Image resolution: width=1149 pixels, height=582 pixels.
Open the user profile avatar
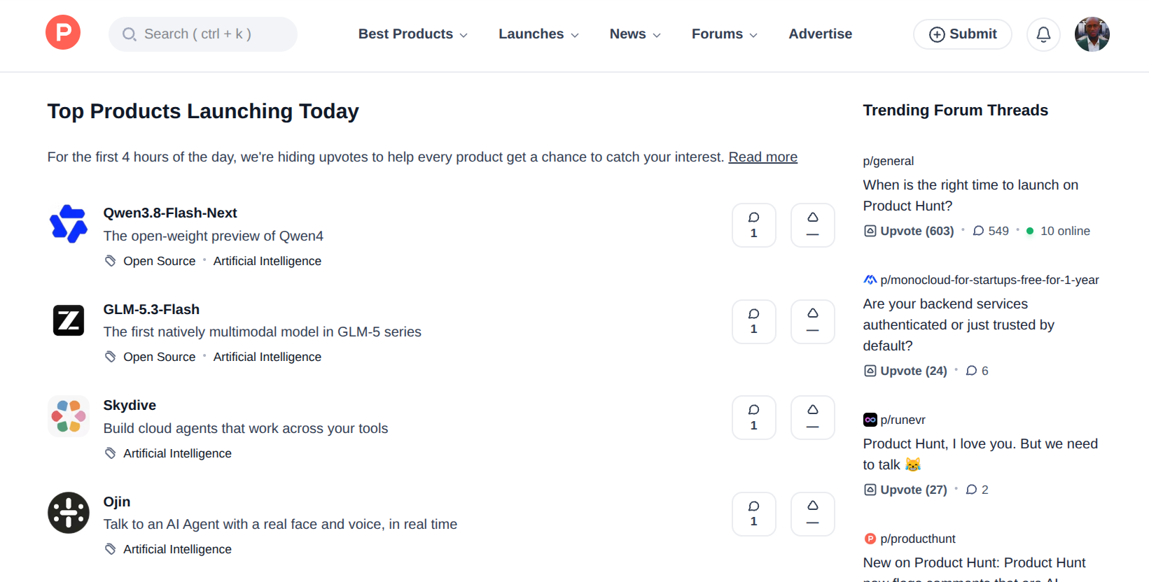(1092, 34)
